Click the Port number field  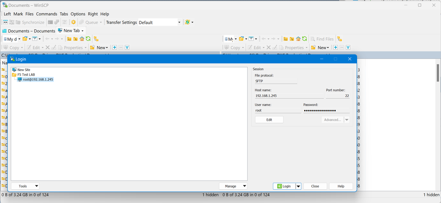pos(338,96)
